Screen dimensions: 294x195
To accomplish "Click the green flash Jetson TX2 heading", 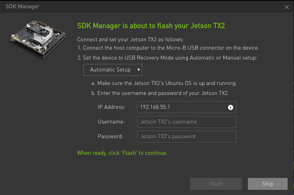I will click(151, 26).
